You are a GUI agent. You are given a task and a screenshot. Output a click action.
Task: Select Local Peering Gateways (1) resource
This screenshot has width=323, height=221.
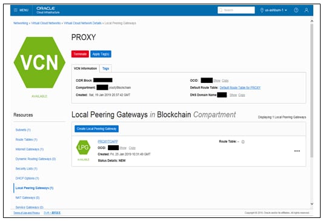(35, 188)
